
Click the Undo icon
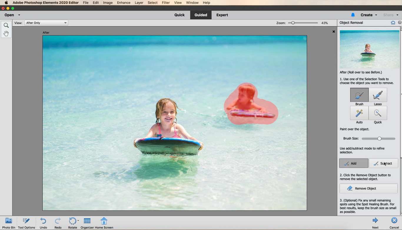click(x=43, y=221)
